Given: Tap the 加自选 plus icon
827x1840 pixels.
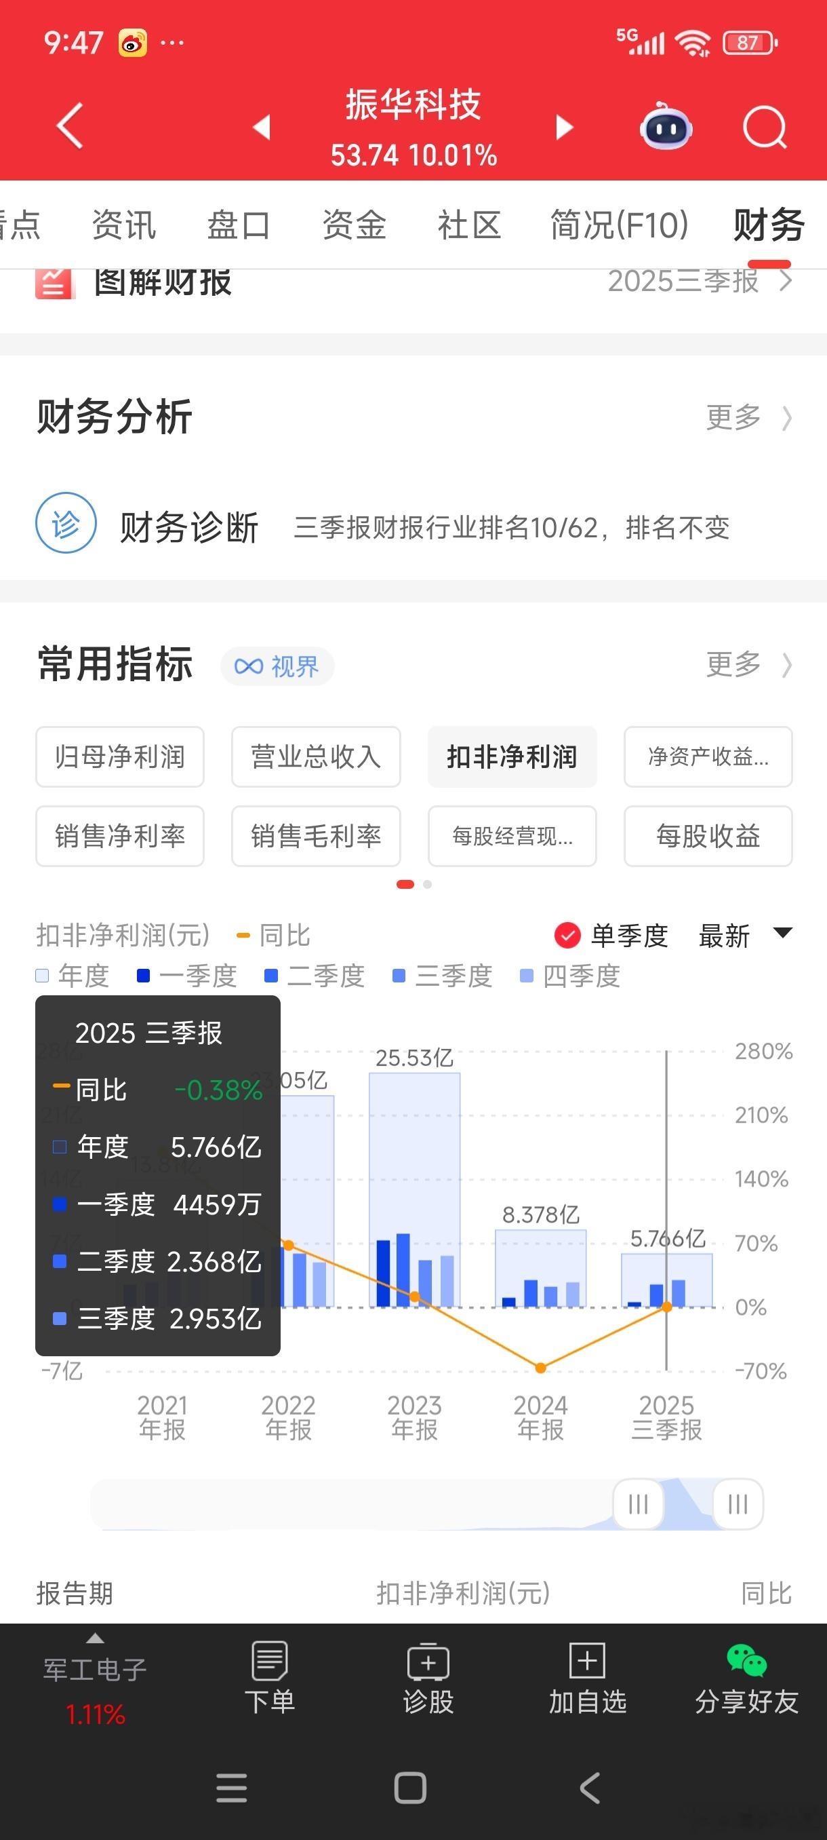Looking at the screenshot, I should click(x=587, y=1660).
